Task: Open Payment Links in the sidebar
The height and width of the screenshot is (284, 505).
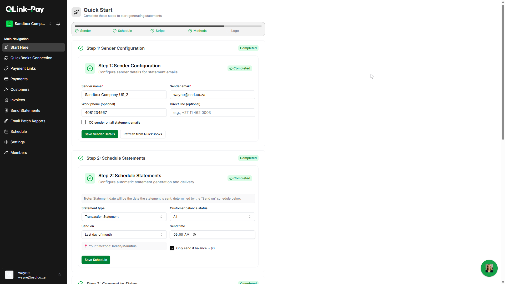Action: pyautogui.click(x=23, y=68)
